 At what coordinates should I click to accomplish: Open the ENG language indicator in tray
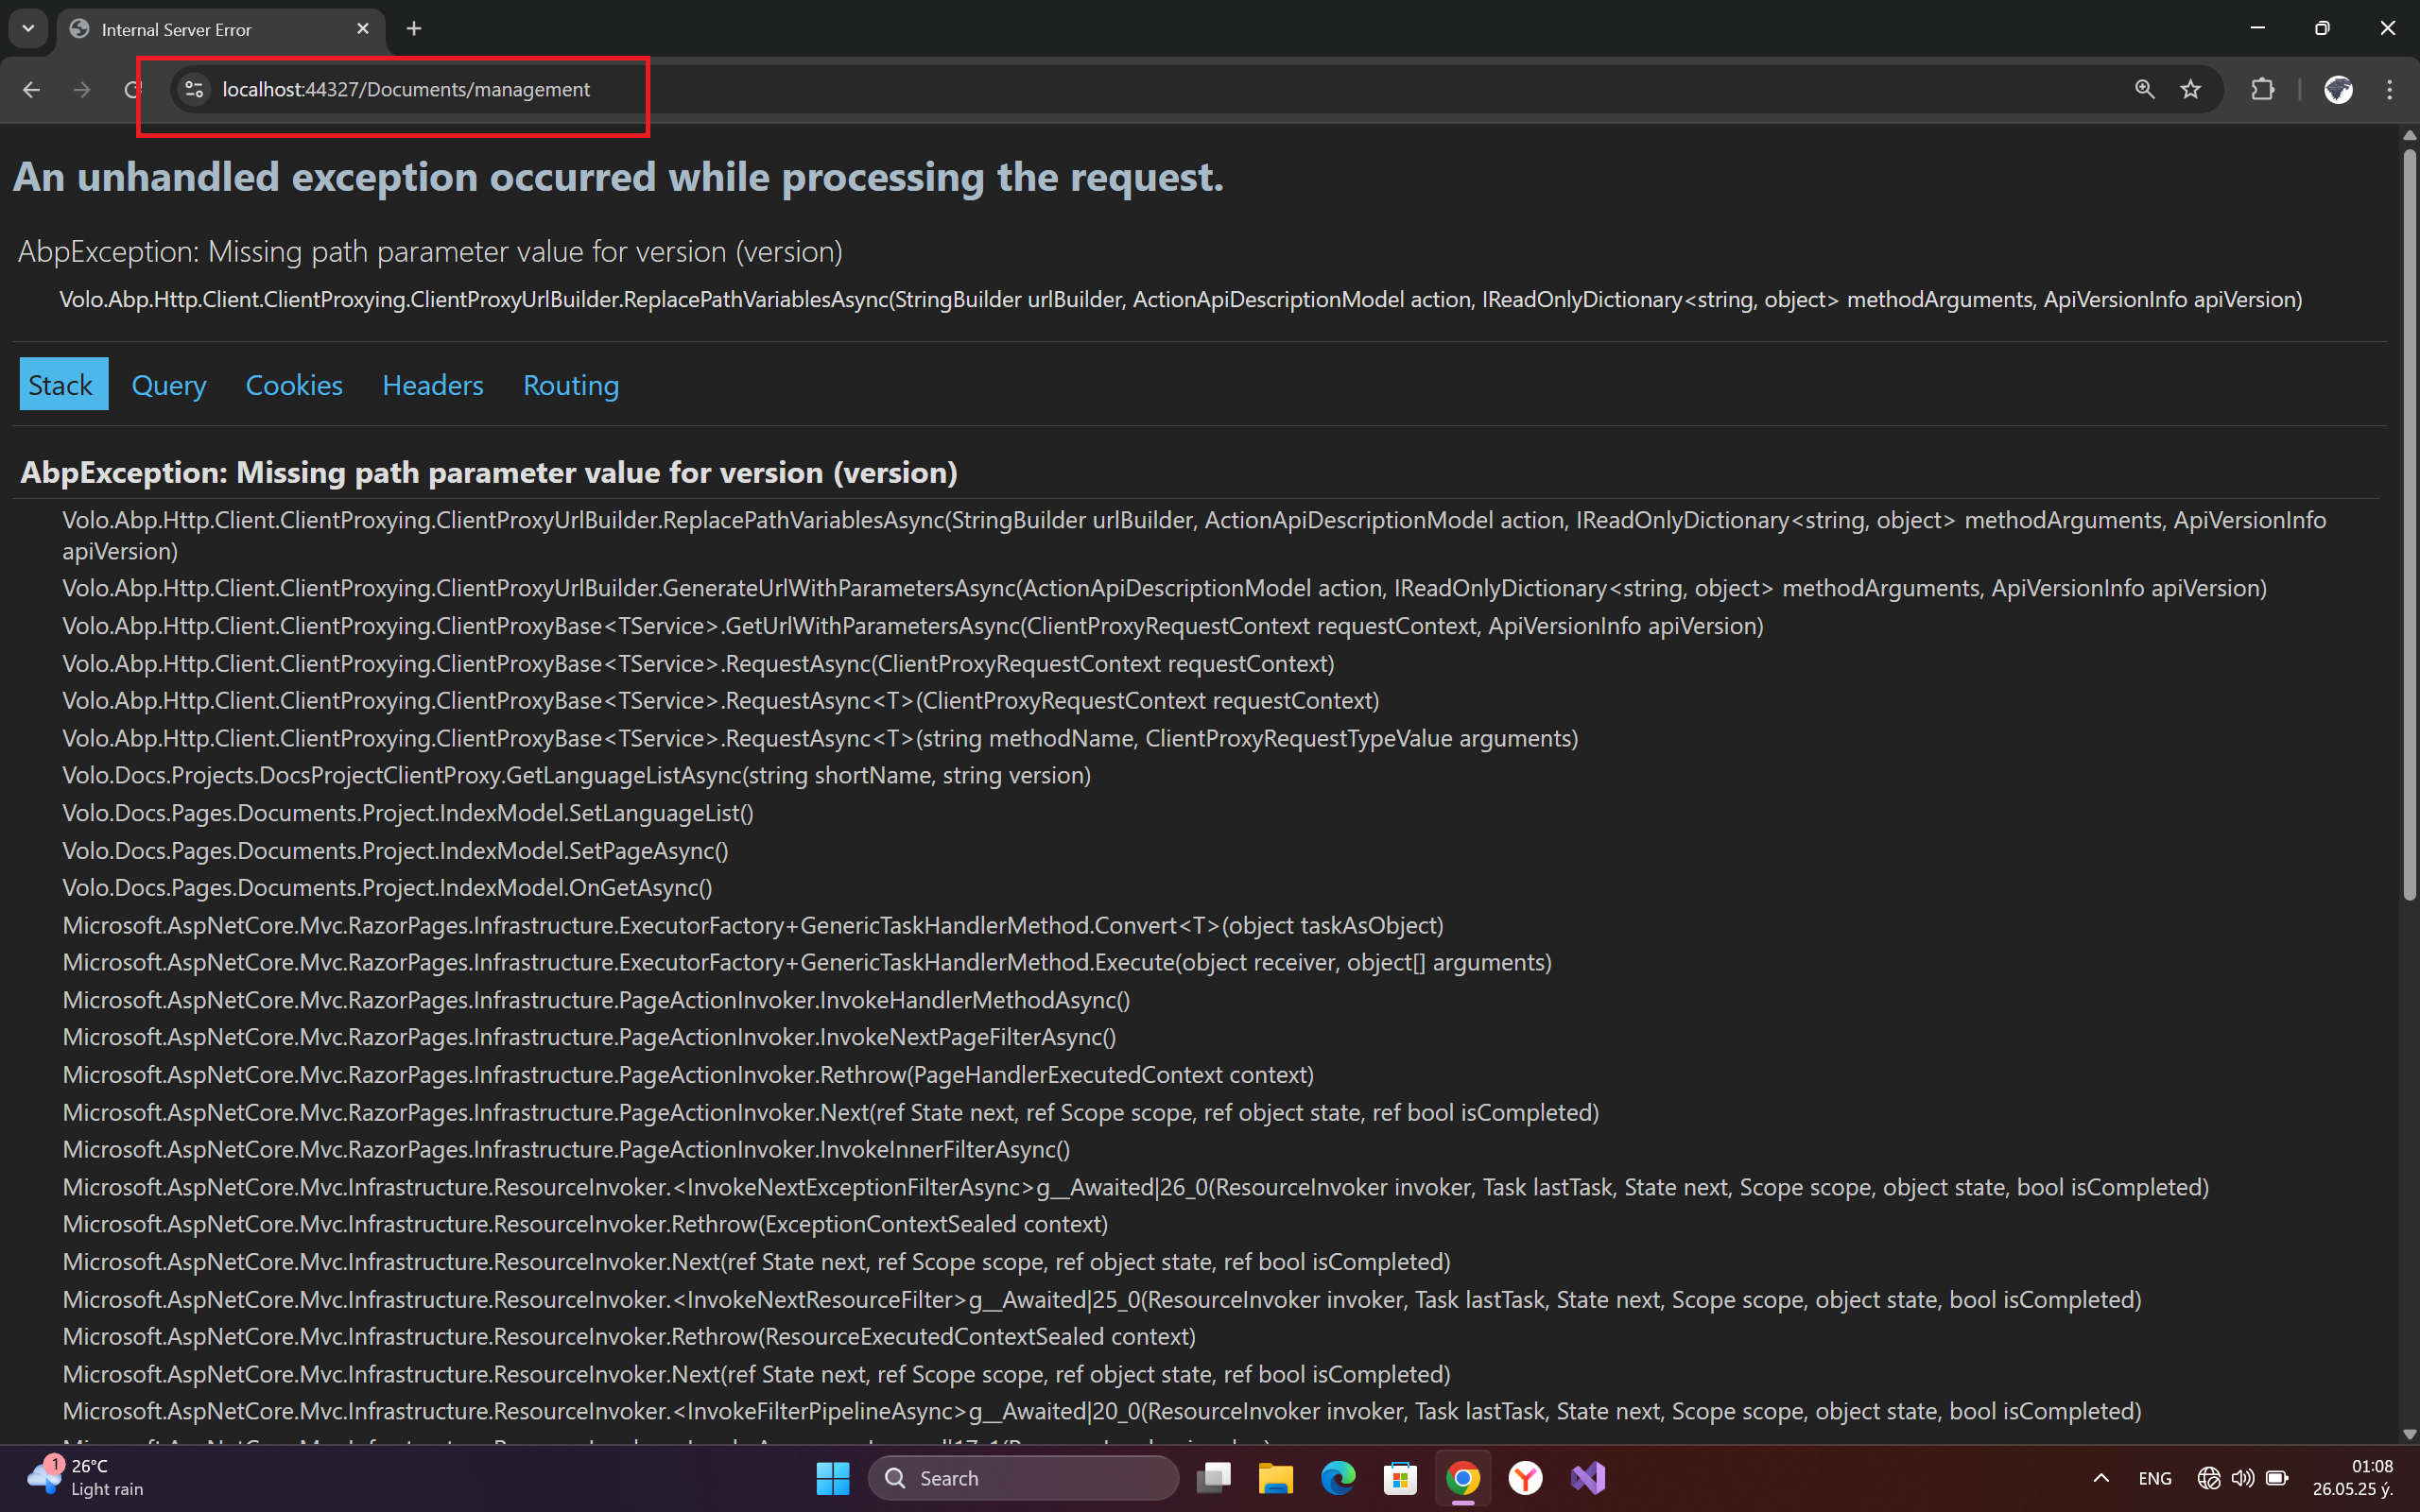2154,1478
